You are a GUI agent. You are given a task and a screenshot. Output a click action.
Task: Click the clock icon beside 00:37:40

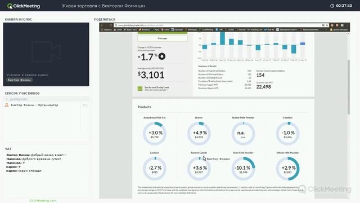[x=332, y=6]
